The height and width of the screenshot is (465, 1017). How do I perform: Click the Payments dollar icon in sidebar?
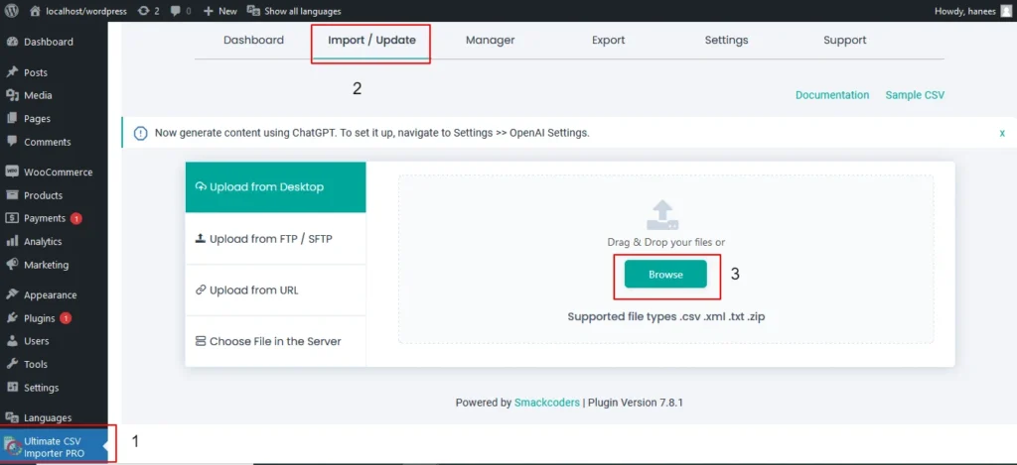pos(12,218)
